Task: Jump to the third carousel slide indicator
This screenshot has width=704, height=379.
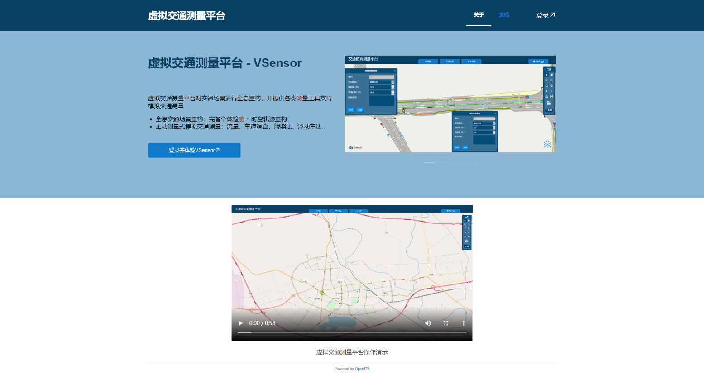Action: [x=458, y=162]
